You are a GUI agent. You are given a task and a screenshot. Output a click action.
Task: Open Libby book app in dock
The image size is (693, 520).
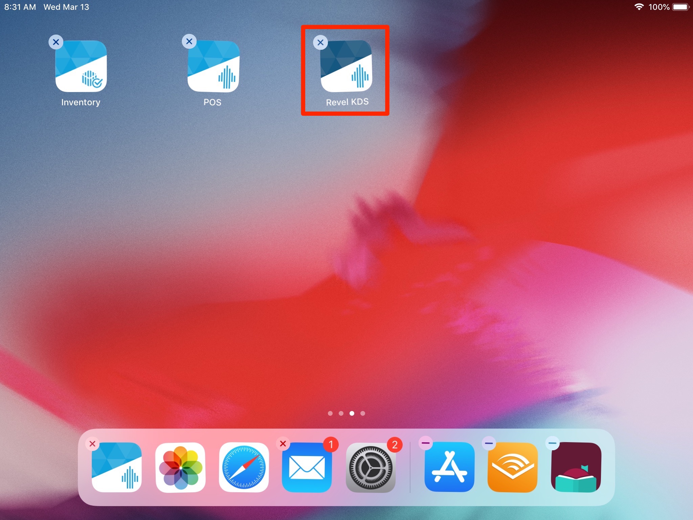coord(576,467)
